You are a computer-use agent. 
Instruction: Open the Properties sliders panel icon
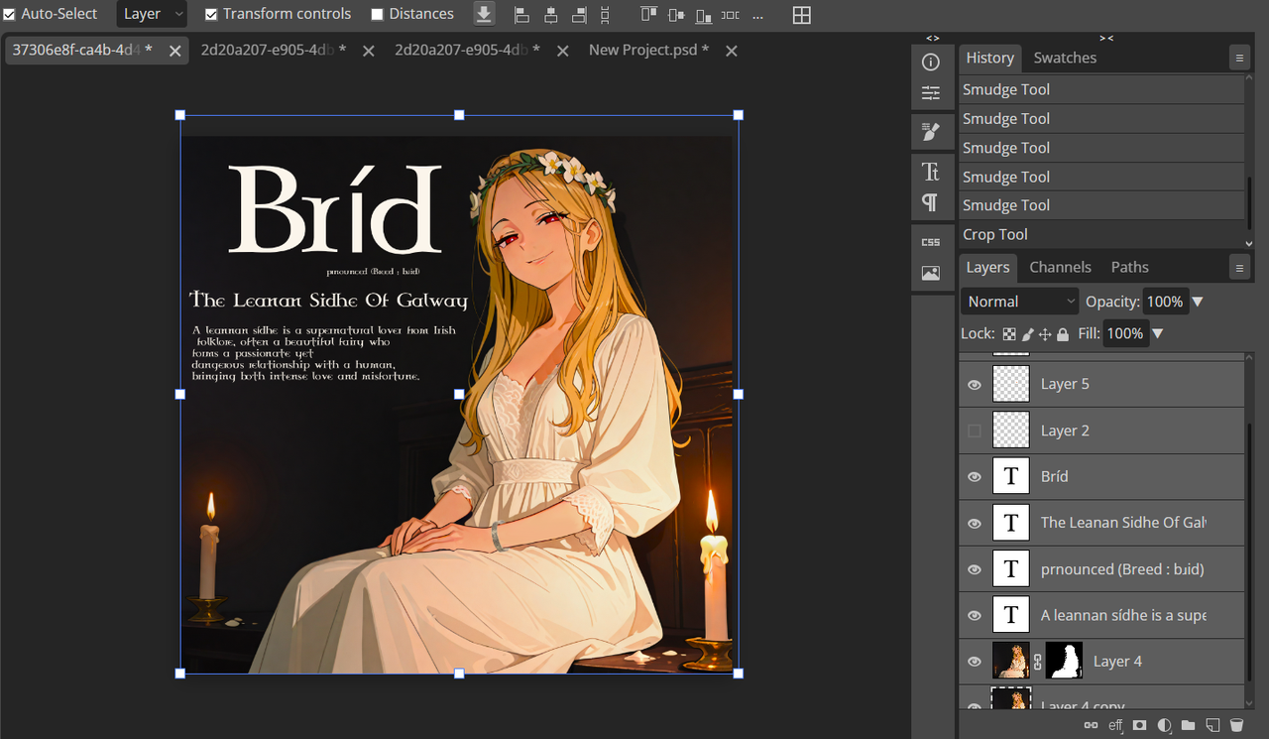pyautogui.click(x=930, y=93)
